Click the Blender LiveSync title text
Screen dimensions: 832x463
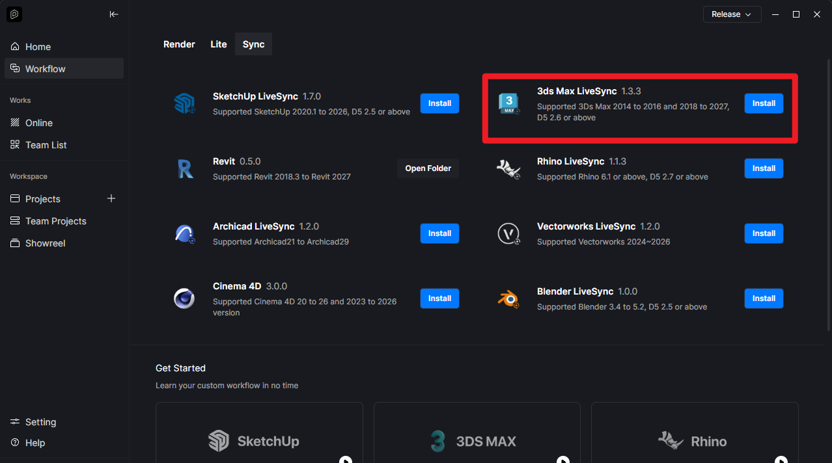click(x=575, y=291)
